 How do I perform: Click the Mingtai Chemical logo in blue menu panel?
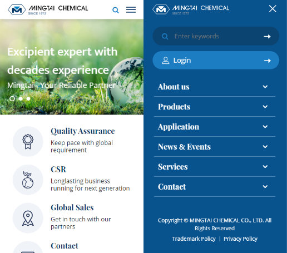tap(191, 9)
